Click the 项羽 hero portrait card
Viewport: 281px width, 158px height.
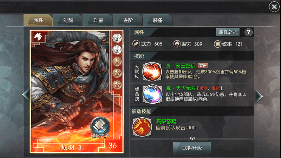click(x=77, y=92)
